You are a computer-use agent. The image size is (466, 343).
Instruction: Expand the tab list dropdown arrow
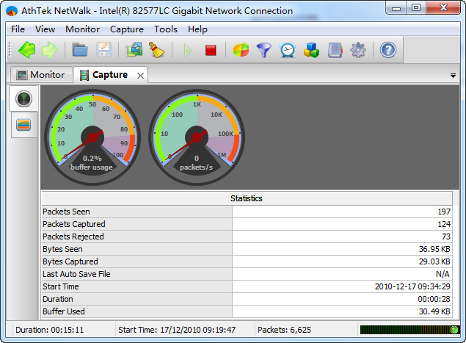pos(453,75)
